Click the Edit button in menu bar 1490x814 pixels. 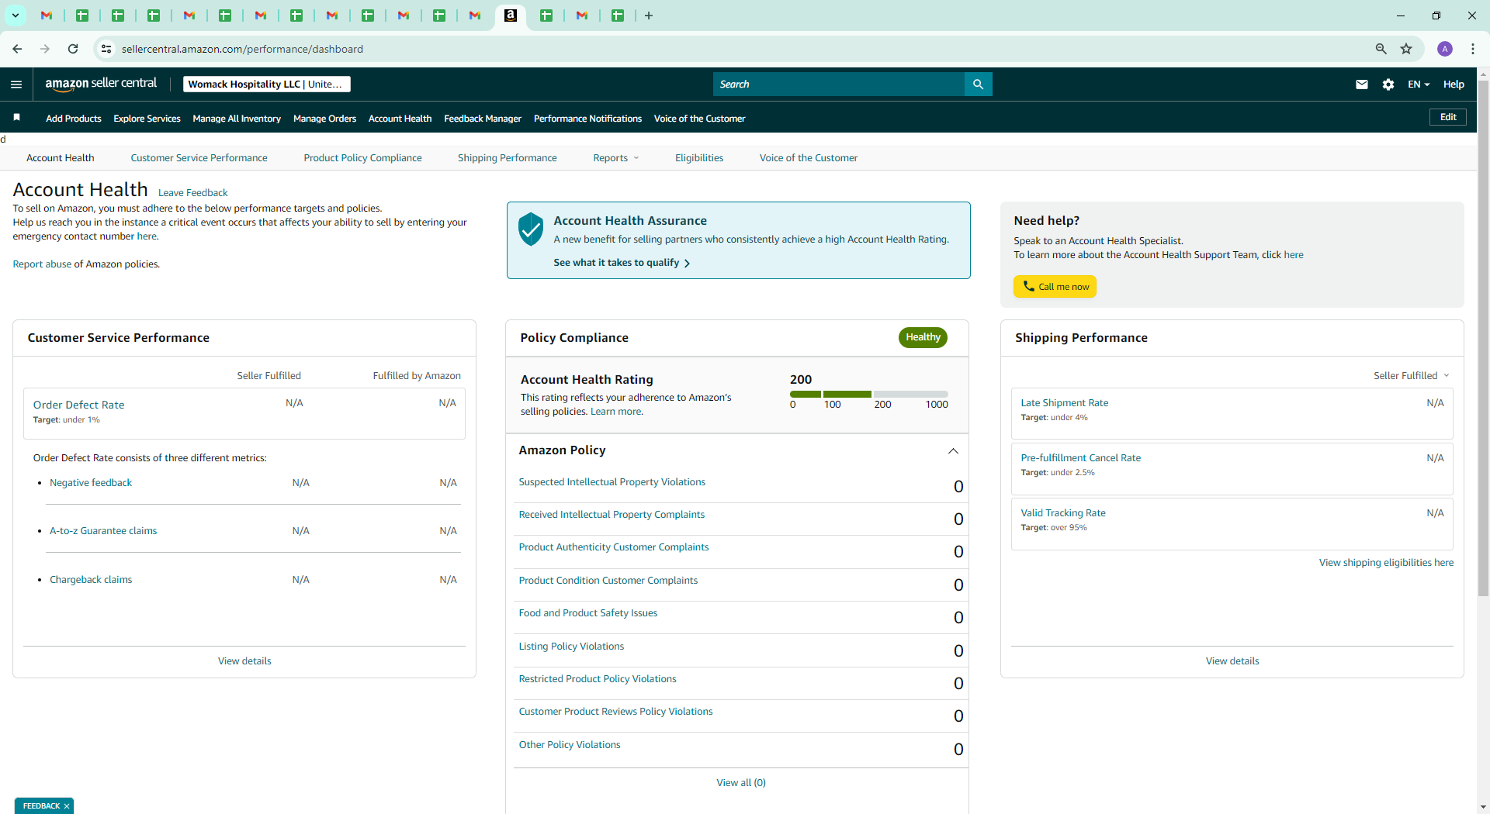click(1448, 117)
